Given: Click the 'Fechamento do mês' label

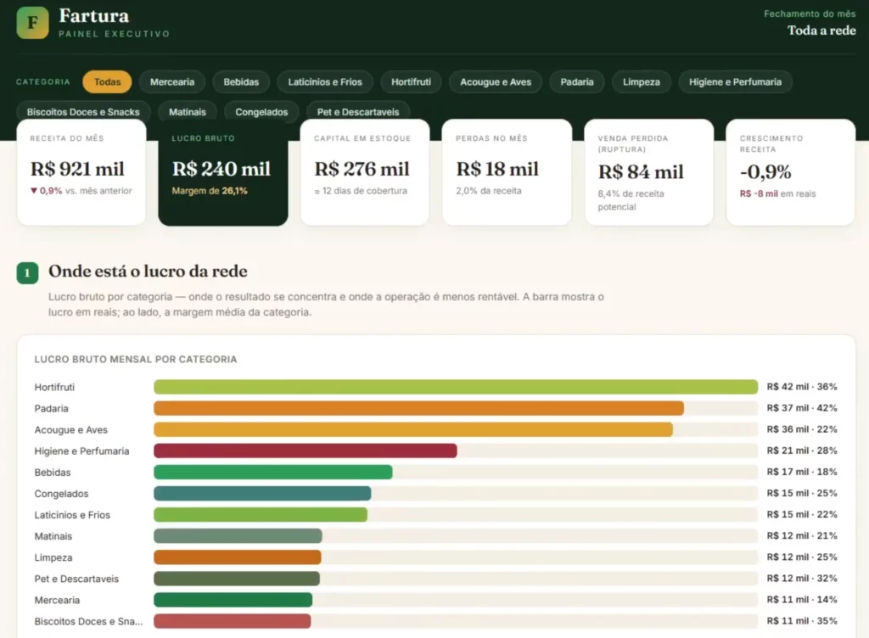Looking at the screenshot, I should tap(810, 14).
